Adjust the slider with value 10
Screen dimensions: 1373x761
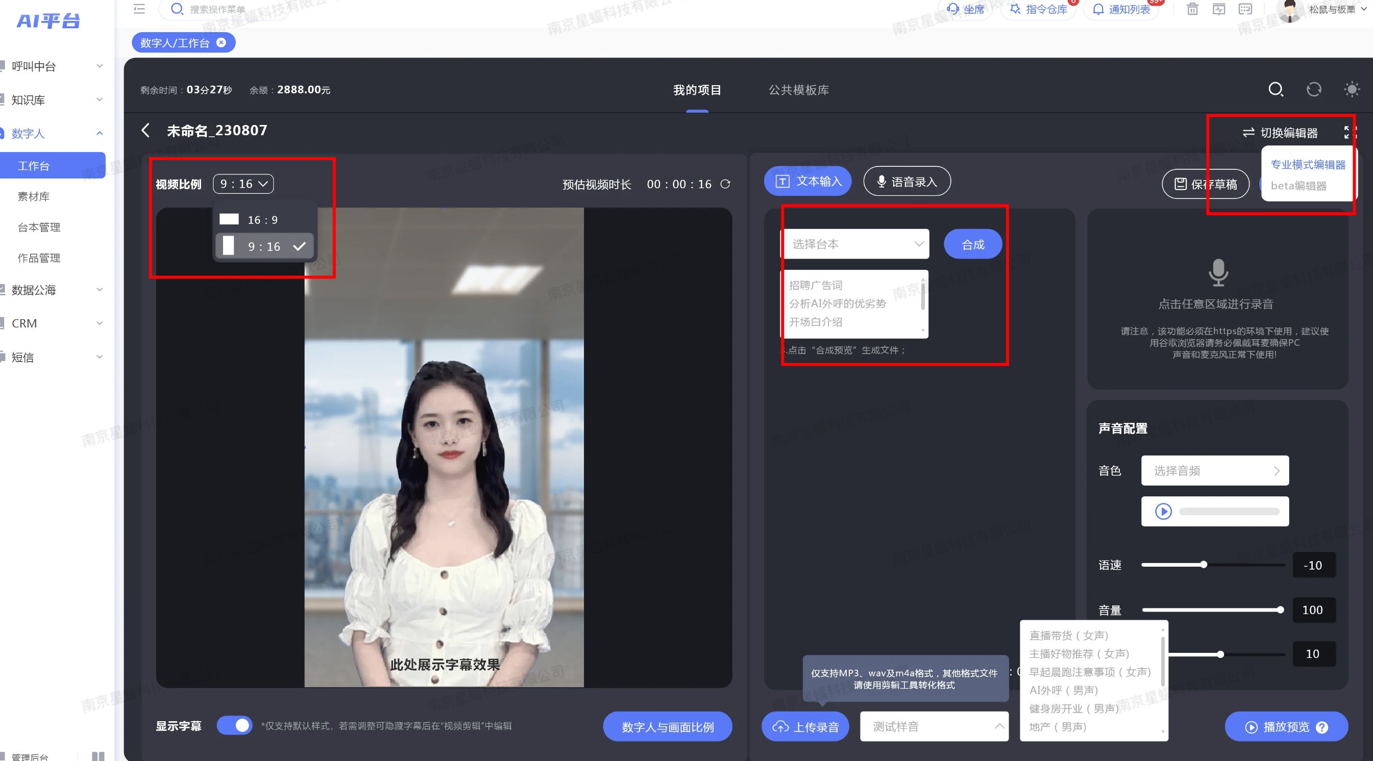pos(1220,654)
